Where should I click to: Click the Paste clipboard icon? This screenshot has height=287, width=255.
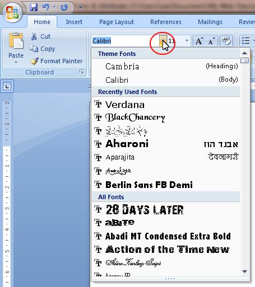pyautogui.click(x=16, y=40)
